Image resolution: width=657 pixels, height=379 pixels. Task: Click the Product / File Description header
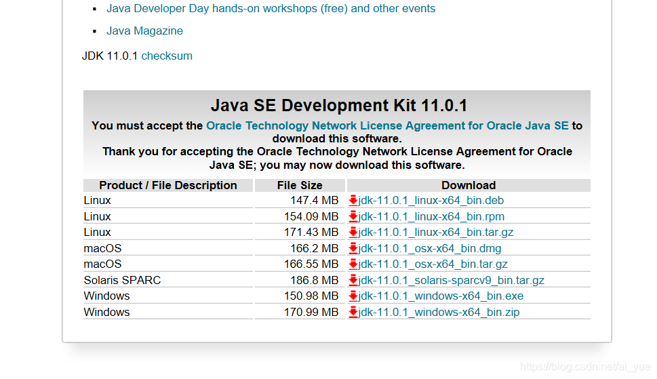tap(168, 185)
